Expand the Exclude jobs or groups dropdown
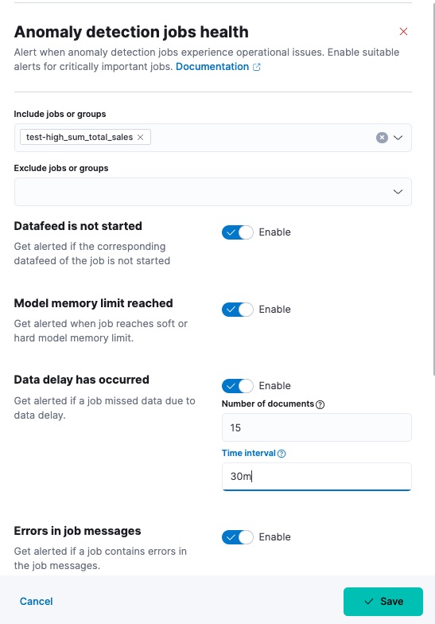Screen dimensions: 435x624 click(x=398, y=192)
